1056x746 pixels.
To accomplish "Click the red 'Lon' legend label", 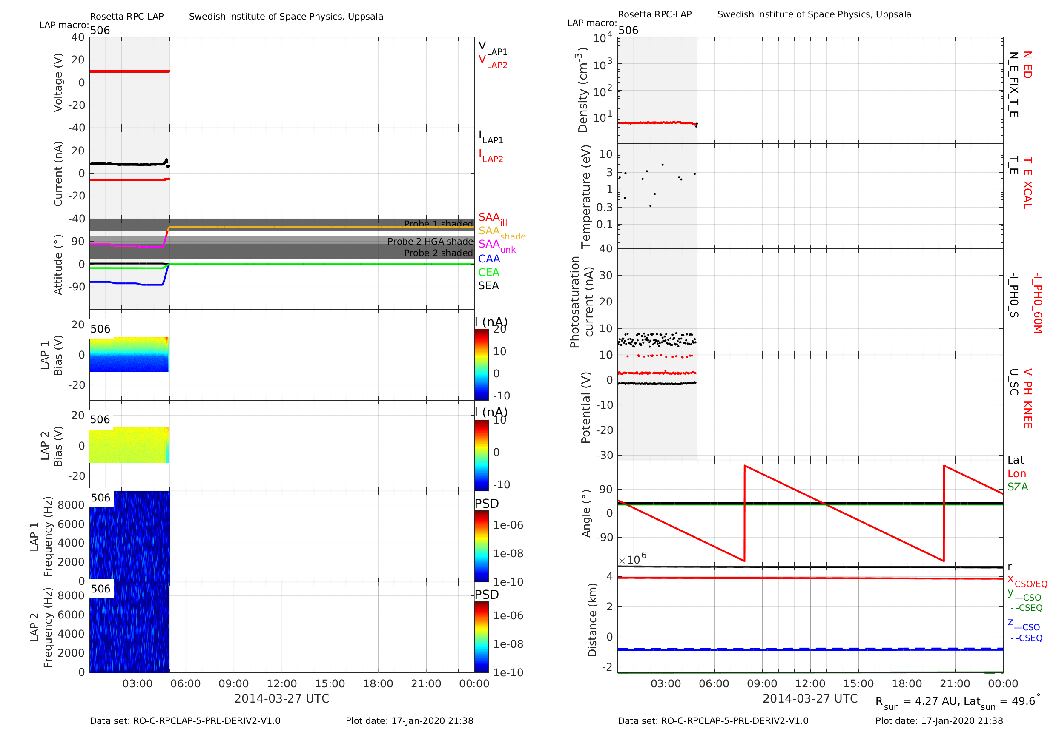I will tap(1017, 474).
